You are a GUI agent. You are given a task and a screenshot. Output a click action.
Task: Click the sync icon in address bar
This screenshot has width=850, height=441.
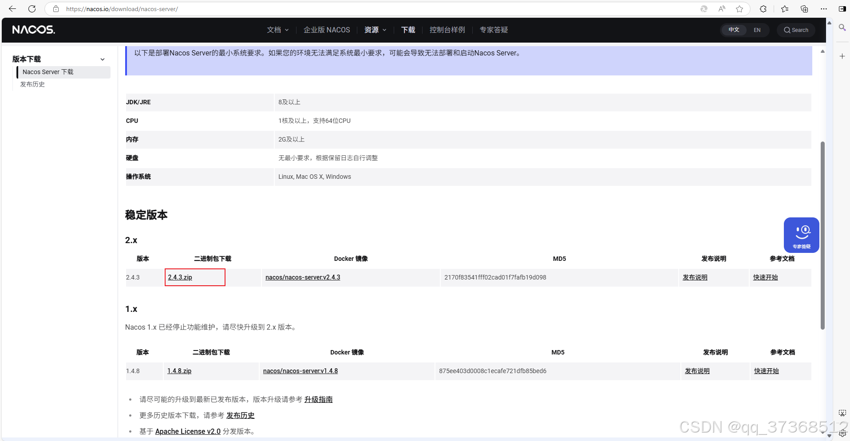(704, 9)
